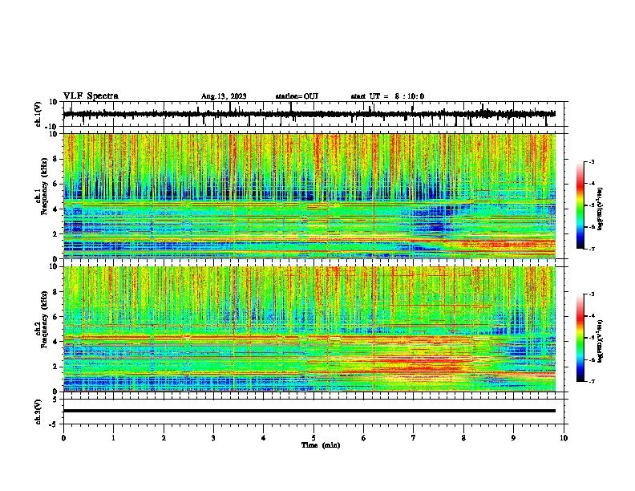
Task: Click the ch.2 color bar PSD unit label
Action: point(601,341)
